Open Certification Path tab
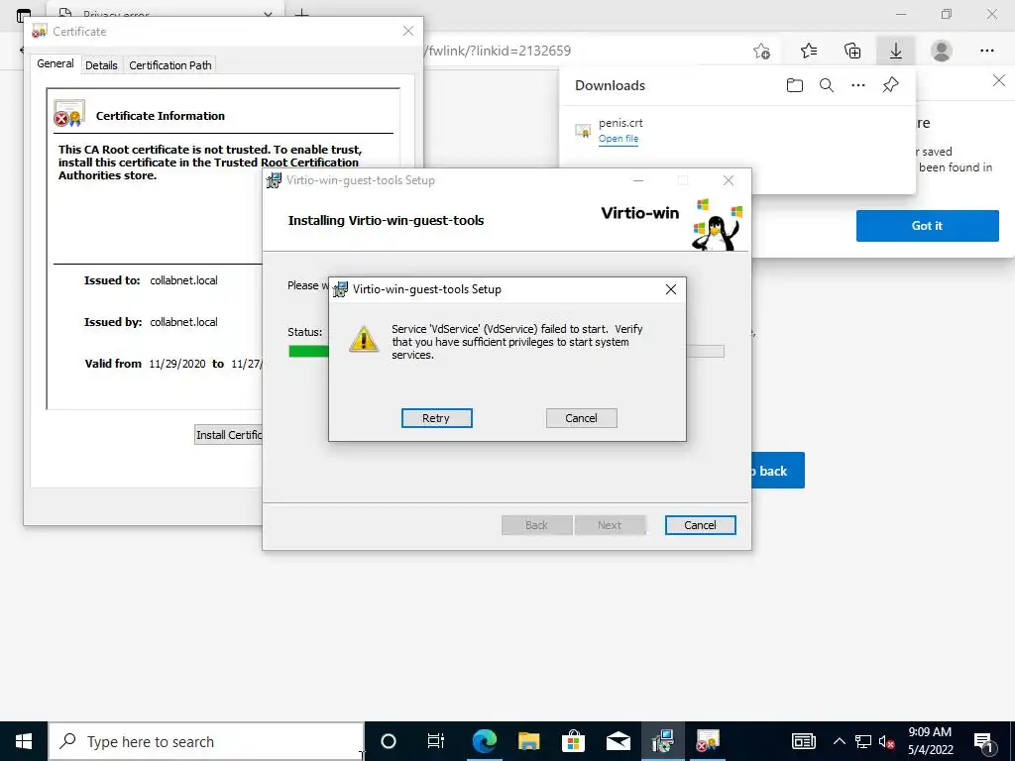Screen dimensions: 1015x761 click(x=170, y=64)
